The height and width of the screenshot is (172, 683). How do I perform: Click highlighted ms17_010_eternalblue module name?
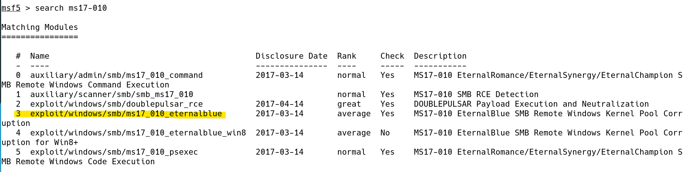pyautogui.click(x=126, y=114)
